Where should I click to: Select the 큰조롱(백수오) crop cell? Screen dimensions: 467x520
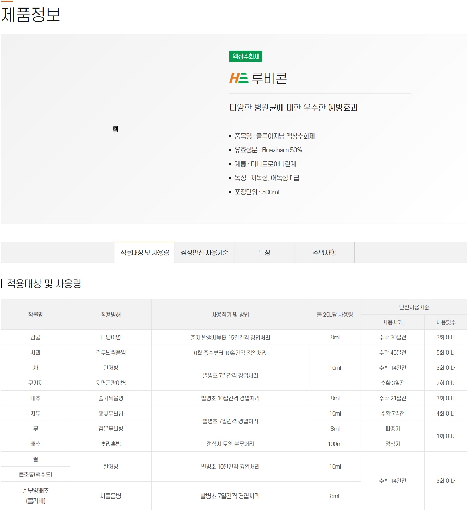[35, 474]
